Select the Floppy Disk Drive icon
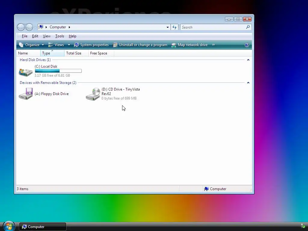The width and height of the screenshot is (308, 231). click(26, 94)
